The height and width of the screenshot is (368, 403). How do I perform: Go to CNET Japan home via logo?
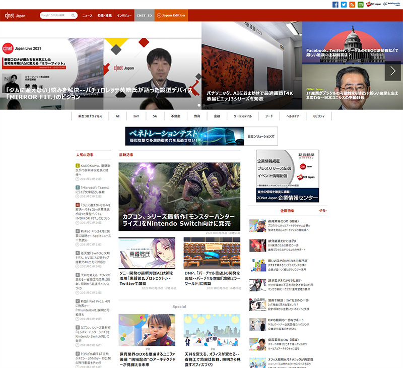tap(16, 16)
